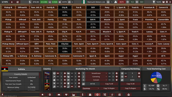172x97 pixels.
Task: Click the steering wheel marketing icon
Action: coord(54,73)
